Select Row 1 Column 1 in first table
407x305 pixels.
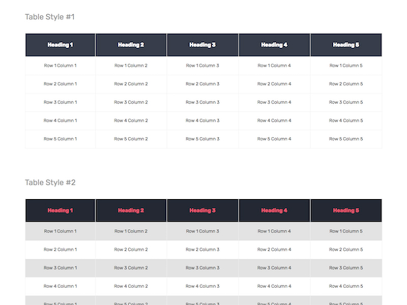(x=60, y=66)
